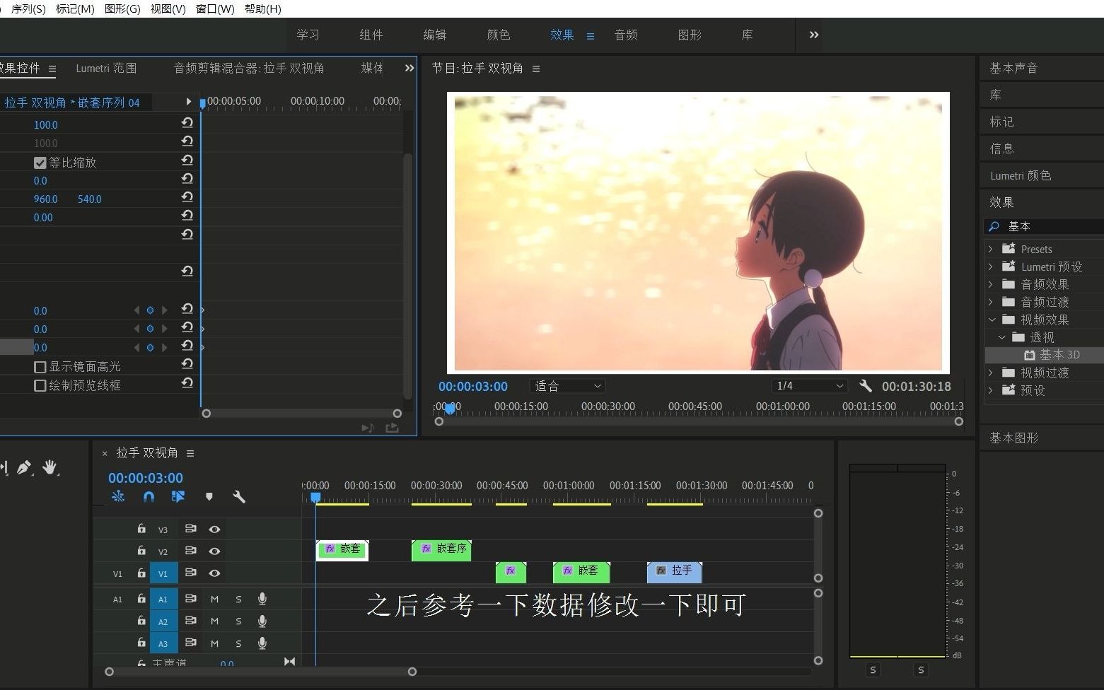This screenshot has width=1104, height=690.
Task: Reset the 960.0 540.0 position row
Action: point(187,197)
